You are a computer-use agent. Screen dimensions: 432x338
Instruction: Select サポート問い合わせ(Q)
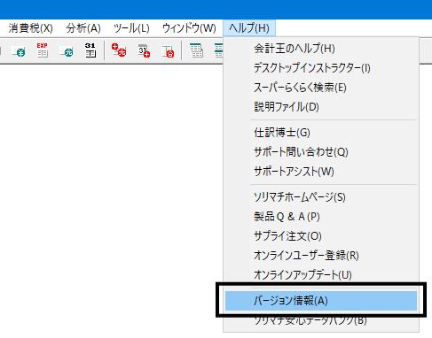click(x=321, y=152)
